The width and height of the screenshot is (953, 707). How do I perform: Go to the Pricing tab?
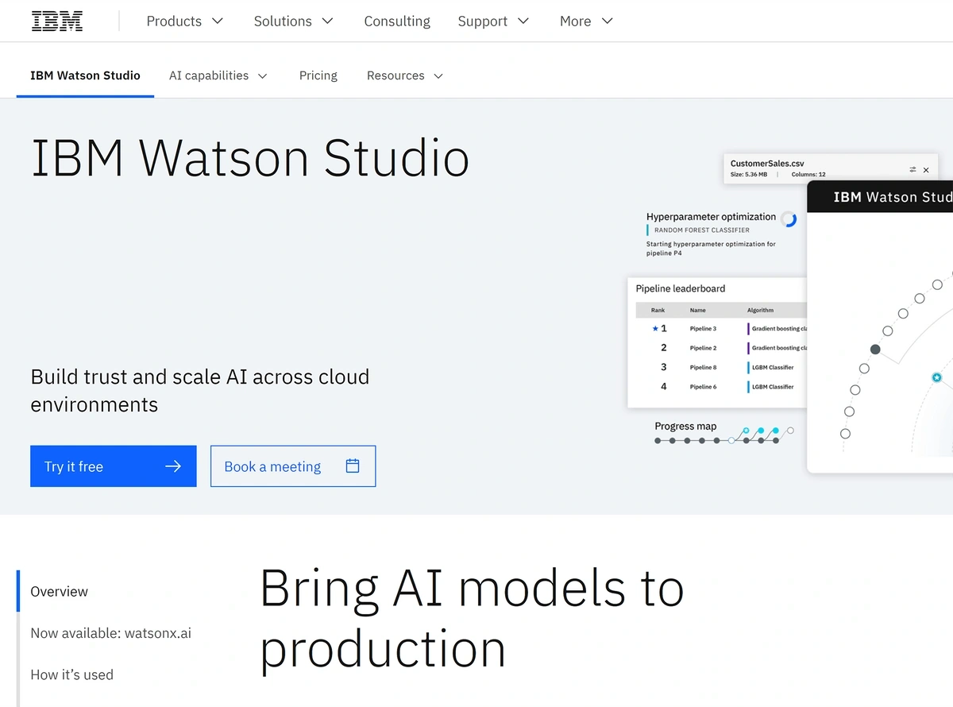(318, 75)
